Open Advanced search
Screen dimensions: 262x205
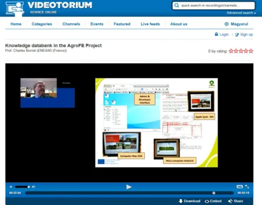pos(241,13)
